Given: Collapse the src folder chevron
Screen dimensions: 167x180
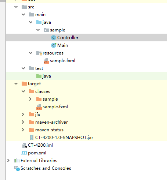Looking at the screenshot, I should (16, 7).
